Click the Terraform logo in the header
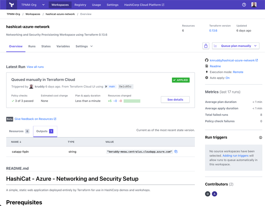This screenshot has height=206, width=265. point(12,5)
